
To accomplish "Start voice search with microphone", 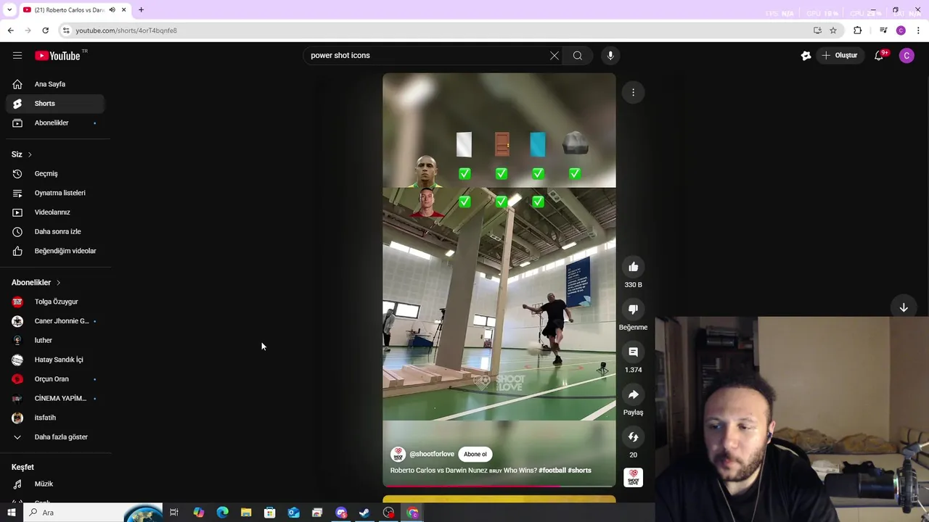I will point(610,55).
